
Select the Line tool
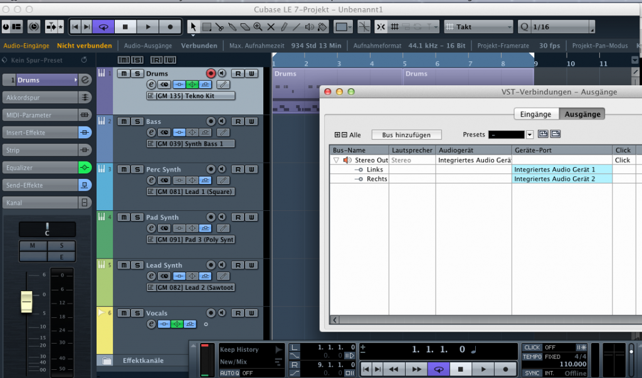[297, 27]
